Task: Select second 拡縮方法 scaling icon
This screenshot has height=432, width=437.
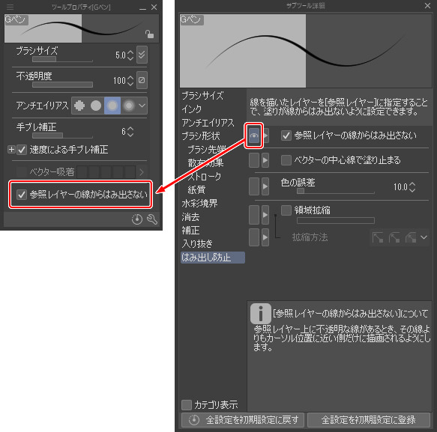Action: click(394, 237)
